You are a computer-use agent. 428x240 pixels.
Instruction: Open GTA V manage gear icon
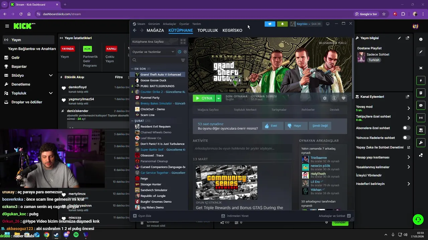324,98
